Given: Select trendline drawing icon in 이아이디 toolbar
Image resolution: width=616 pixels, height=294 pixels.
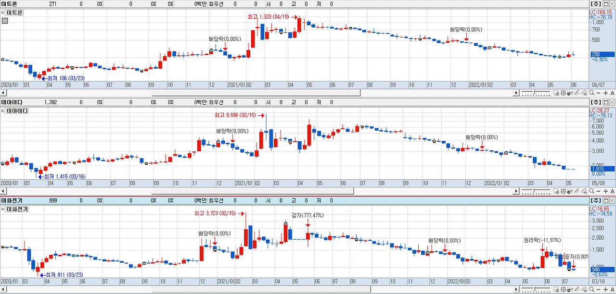Looking at the screenshot, I should point(577,191).
